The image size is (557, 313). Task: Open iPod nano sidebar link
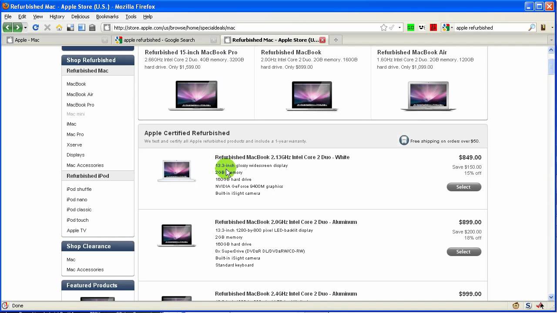[x=77, y=200]
